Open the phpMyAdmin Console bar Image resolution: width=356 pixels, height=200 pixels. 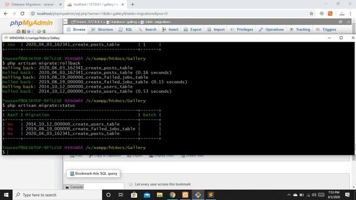74,187
